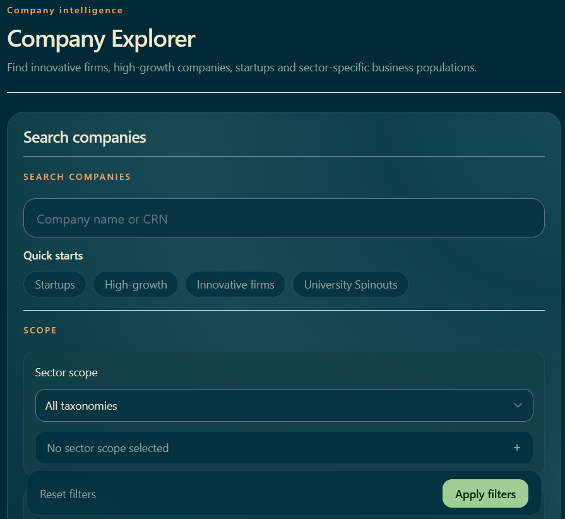Click the SCOPE section heading
Image resolution: width=565 pixels, height=519 pixels.
pos(40,330)
